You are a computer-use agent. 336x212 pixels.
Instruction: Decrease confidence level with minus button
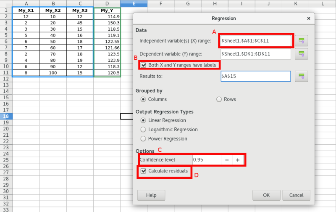point(227,160)
